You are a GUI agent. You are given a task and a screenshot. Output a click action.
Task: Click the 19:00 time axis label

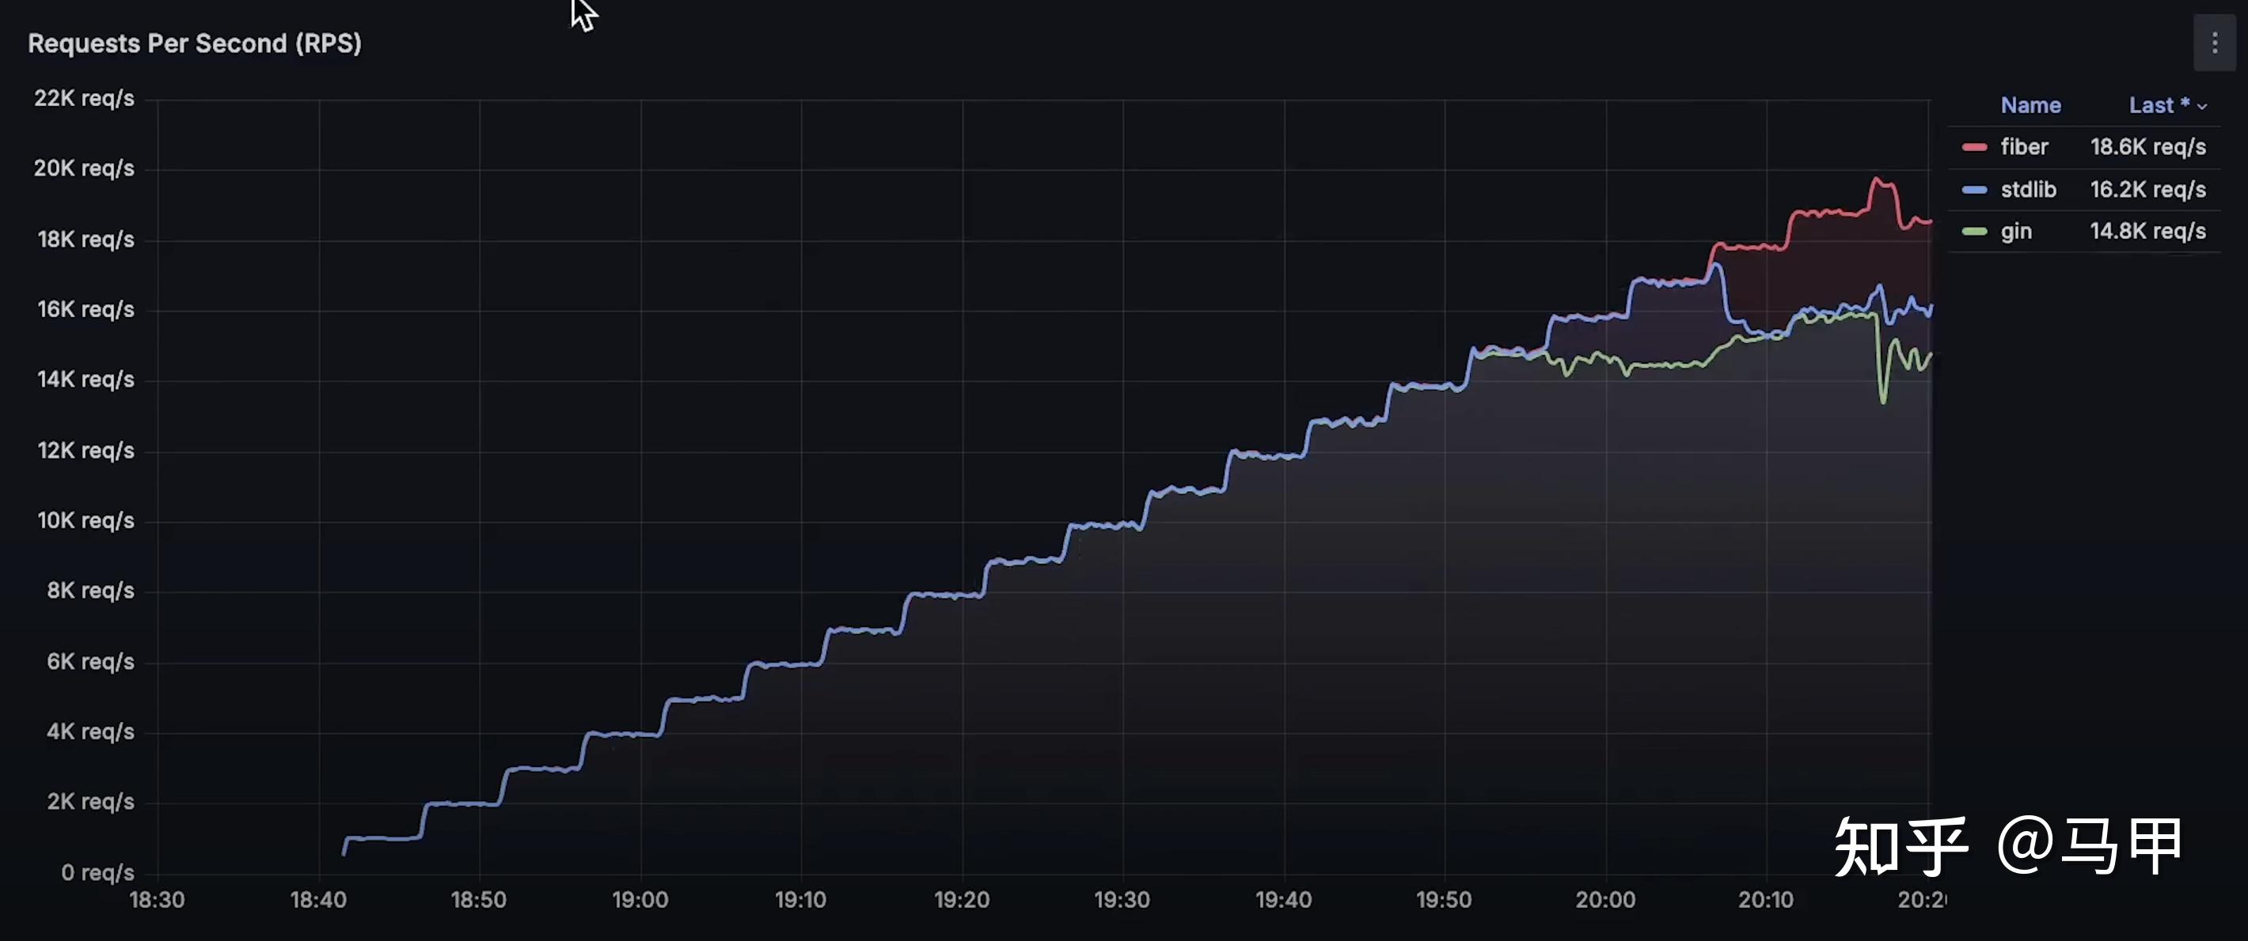click(640, 900)
